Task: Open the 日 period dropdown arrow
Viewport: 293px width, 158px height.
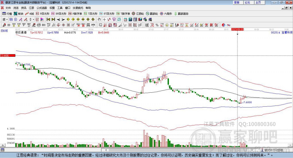Action: [7, 19]
